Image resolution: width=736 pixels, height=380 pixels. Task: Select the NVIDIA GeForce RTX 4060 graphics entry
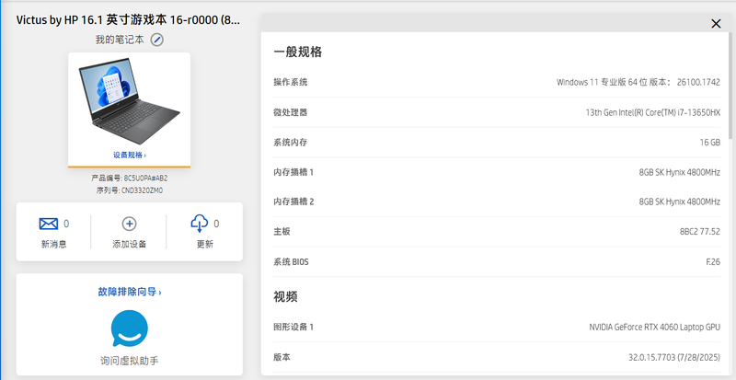coord(654,328)
